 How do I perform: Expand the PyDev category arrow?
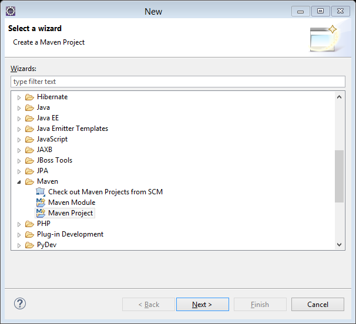(x=19, y=245)
